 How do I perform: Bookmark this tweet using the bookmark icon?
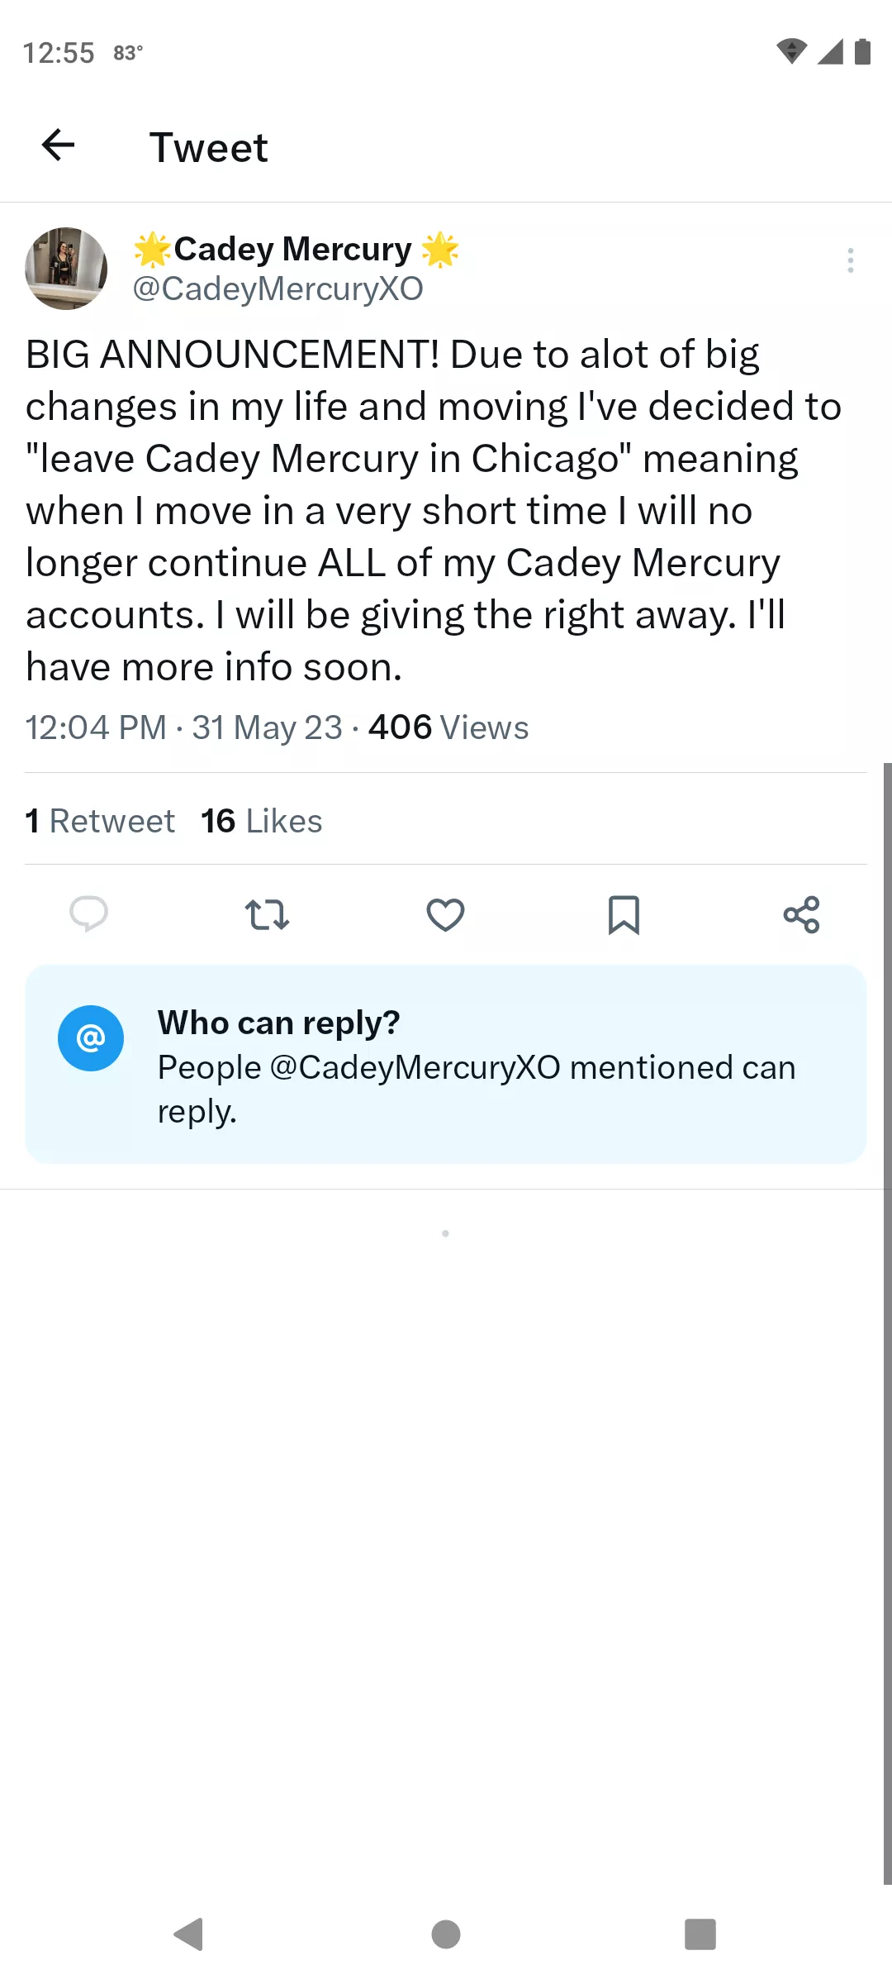tap(624, 914)
